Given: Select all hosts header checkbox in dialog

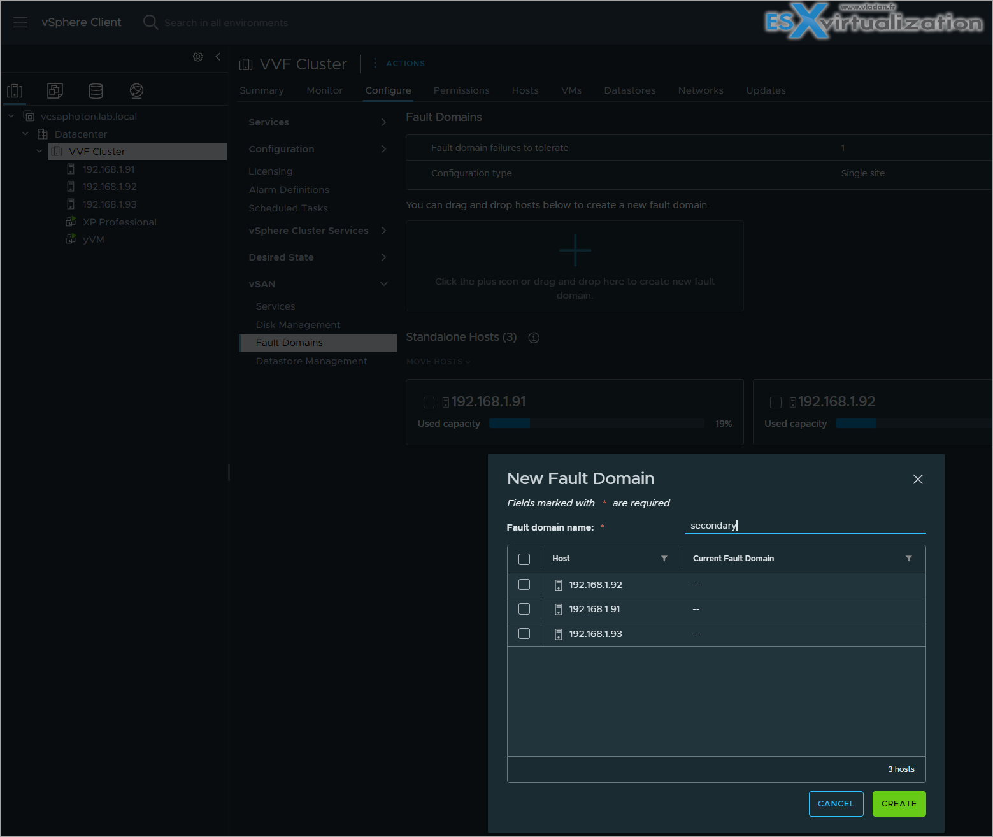Looking at the screenshot, I should click(524, 559).
